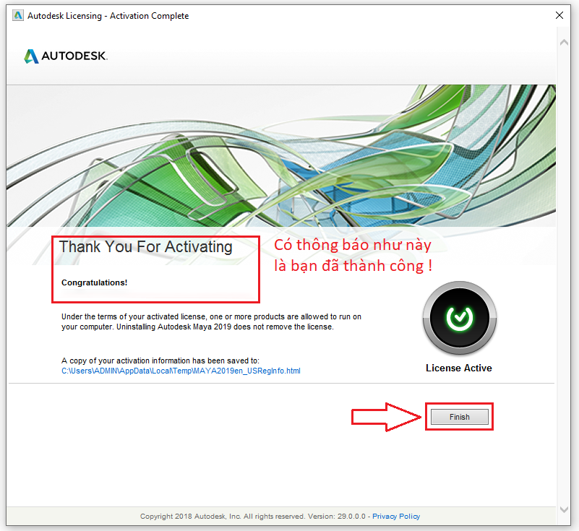579x531 pixels.
Task: Click the red Vietnamese annotation text
Action: click(353, 255)
